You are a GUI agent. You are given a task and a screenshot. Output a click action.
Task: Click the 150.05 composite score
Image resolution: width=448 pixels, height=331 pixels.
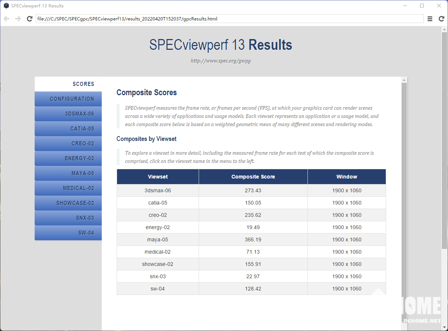click(x=253, y=203)
